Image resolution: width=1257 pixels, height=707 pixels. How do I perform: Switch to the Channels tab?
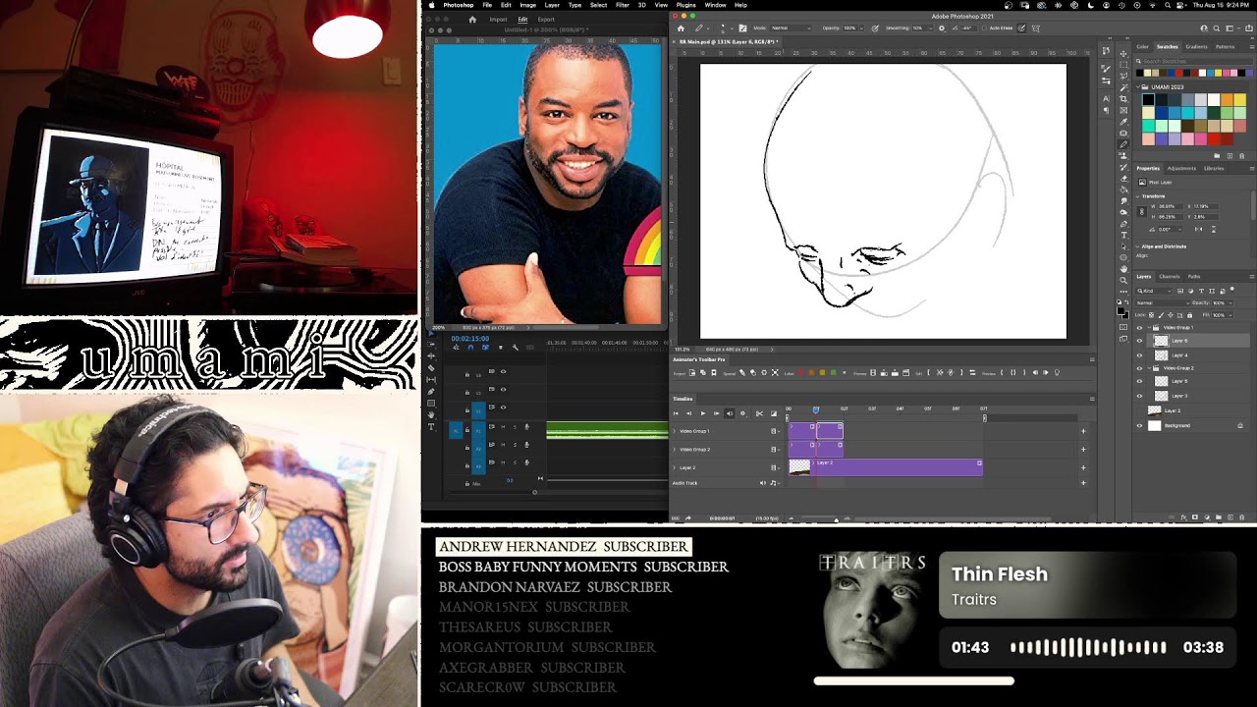(x=1170, y=276)
